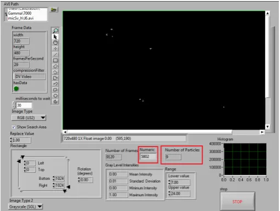Adjust the Bottom value stepper arrows
The image size is (280, 211).
click(54, 178)
